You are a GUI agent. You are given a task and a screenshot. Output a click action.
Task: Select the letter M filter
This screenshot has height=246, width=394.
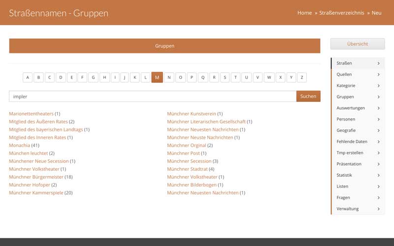click(x=157, y=77)
